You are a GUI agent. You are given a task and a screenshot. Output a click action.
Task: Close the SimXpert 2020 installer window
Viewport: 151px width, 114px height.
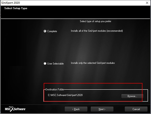(147, 3)
